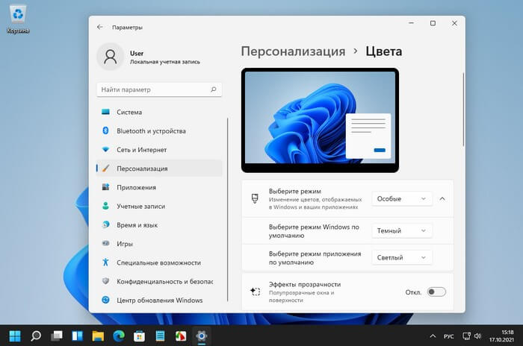Image resolution: width=523 pixels, height=346 pixels.
Task: Open the Игры sidebar entry
Action: pos(158,243)
